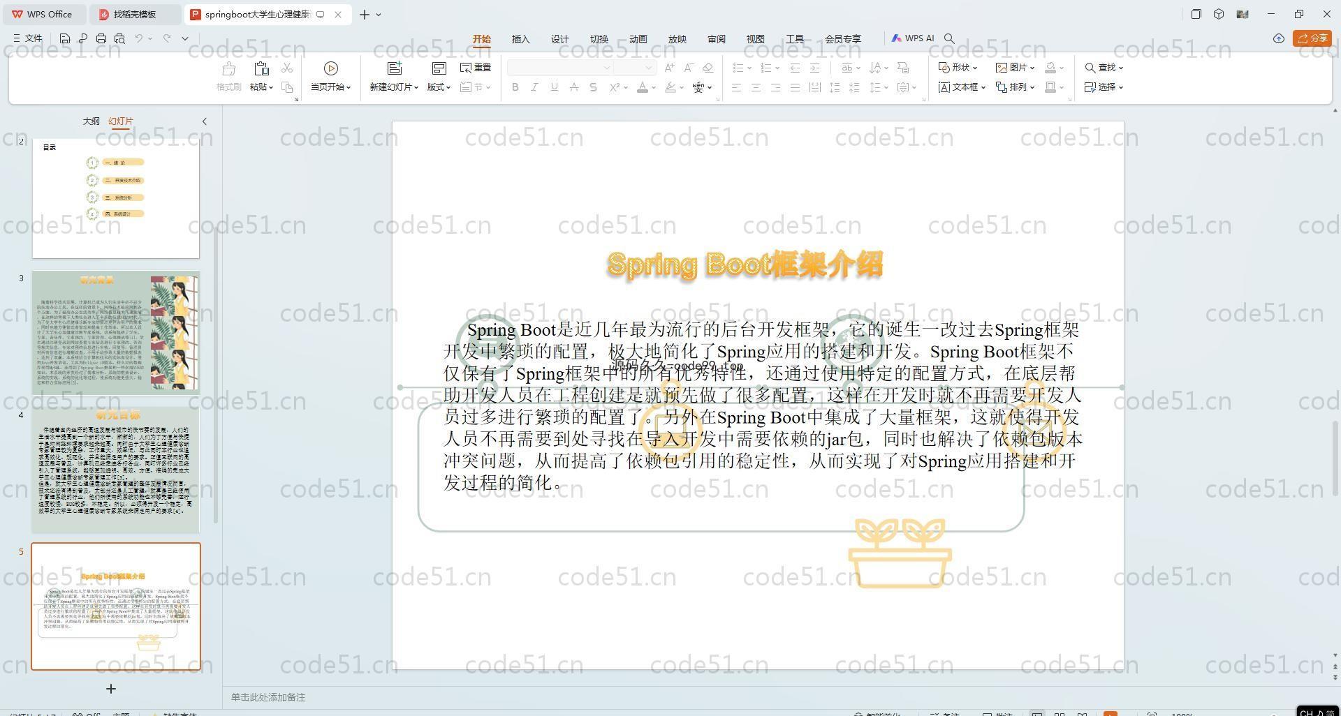Click the Share (分享) button
This screenshot has height=716, width=1341.
(1312, 38)
